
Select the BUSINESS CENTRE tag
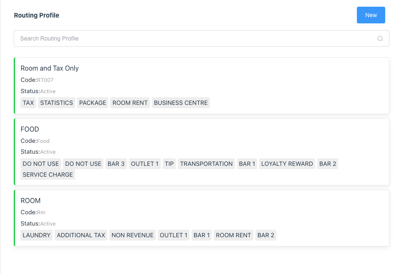tap(181, 102)
